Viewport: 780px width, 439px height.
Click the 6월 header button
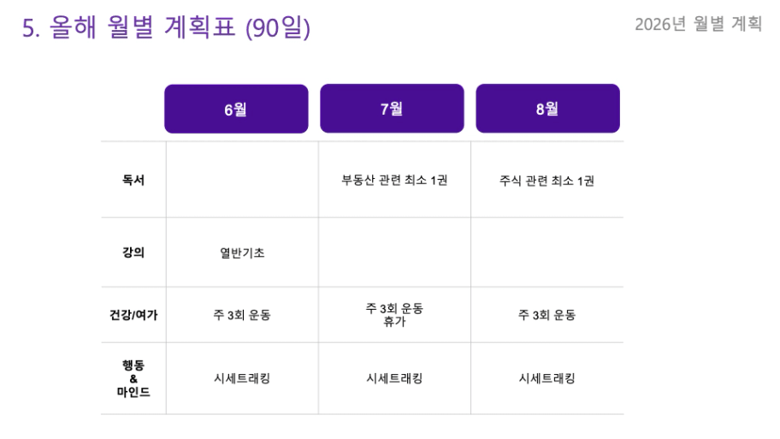236,109
